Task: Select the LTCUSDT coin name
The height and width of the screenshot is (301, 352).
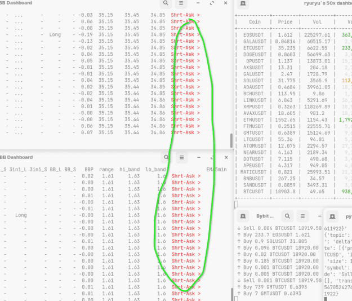Action: coord(255,139)
